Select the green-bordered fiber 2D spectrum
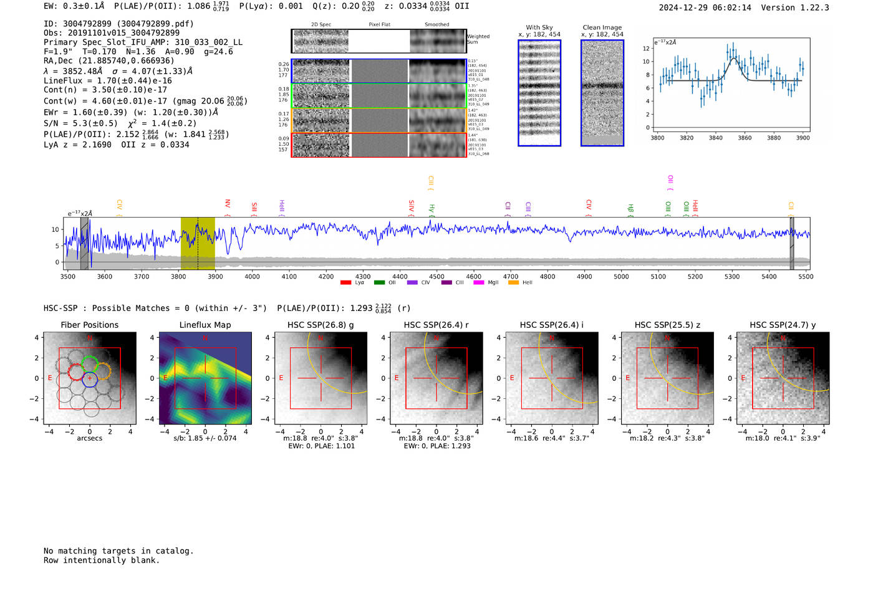The width and height of the screenshot is (873, 594). 379,95
